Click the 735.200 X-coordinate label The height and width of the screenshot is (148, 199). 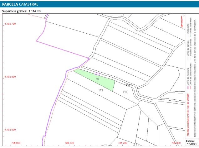pos(122,143)
